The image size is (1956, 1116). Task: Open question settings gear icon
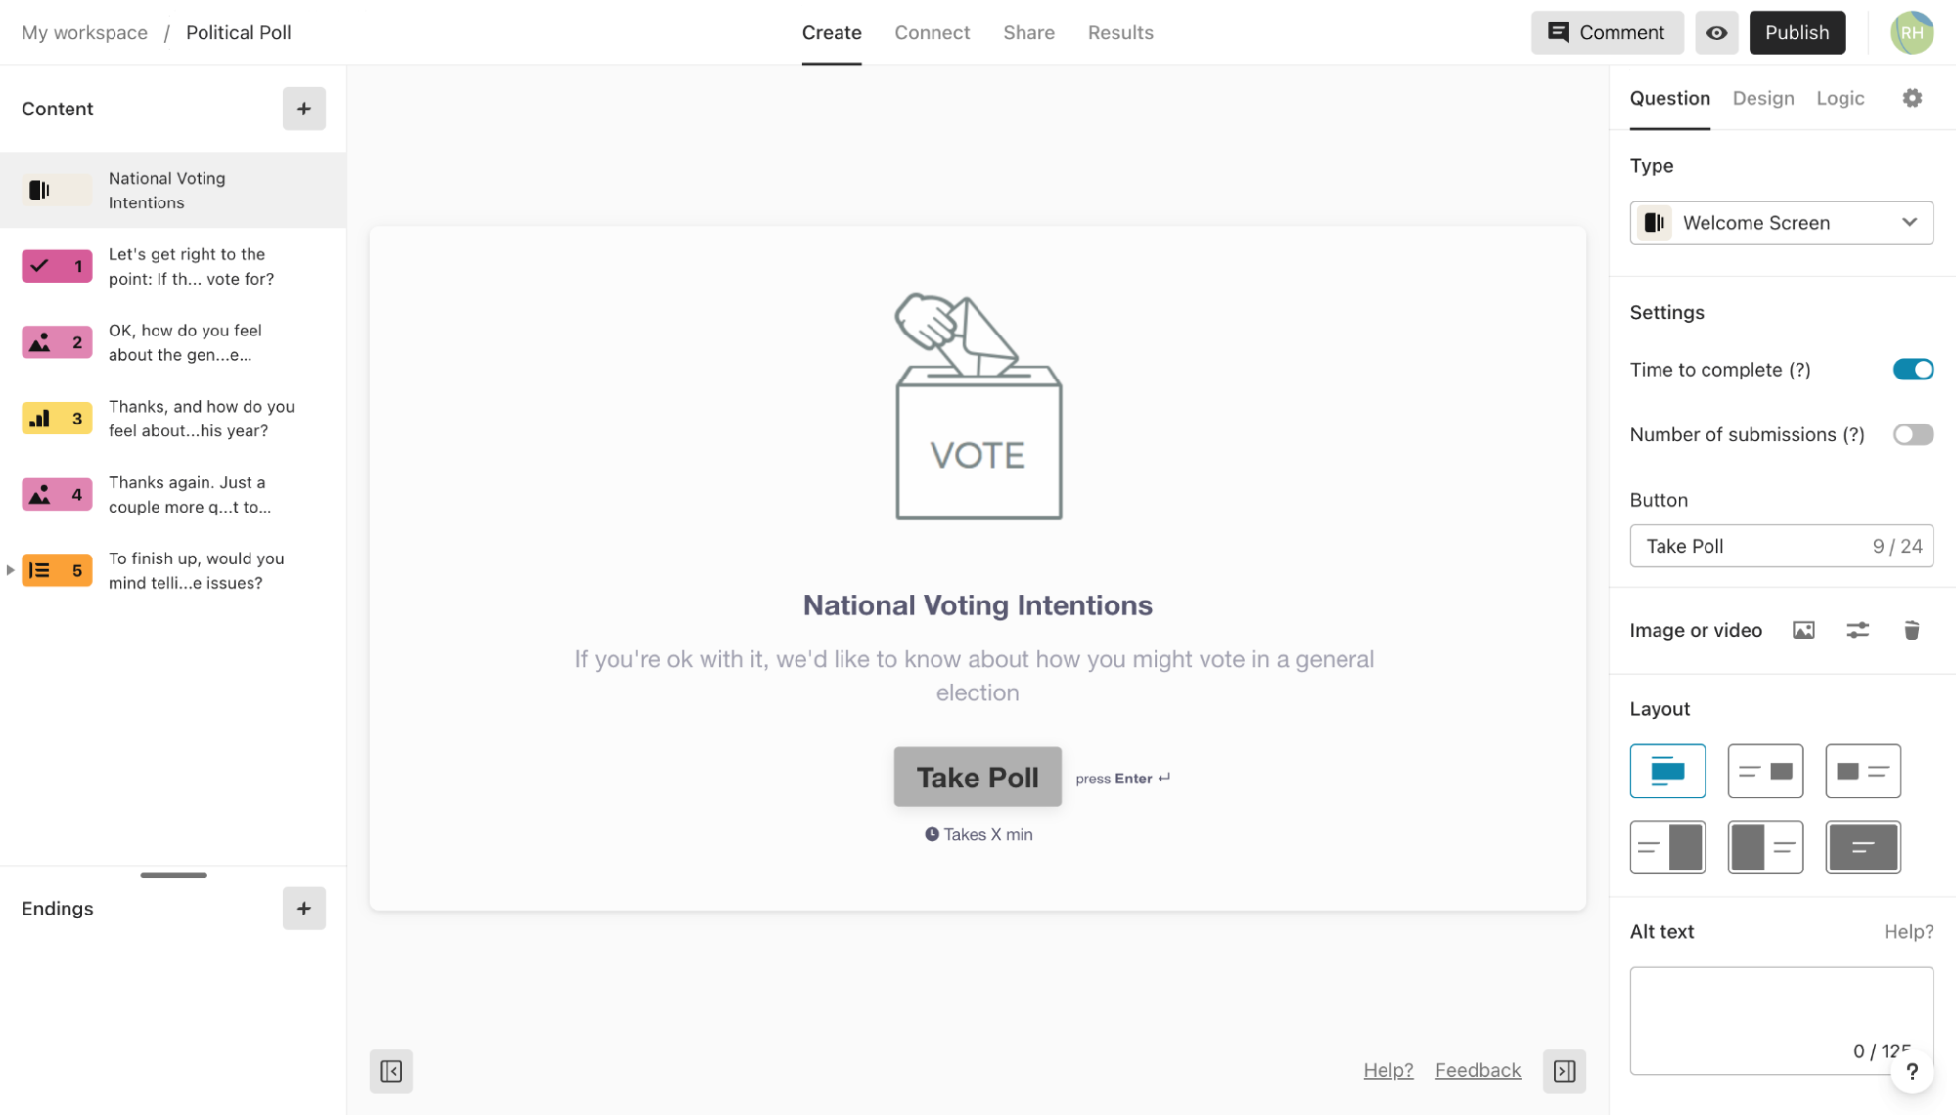coord(1912,98)
